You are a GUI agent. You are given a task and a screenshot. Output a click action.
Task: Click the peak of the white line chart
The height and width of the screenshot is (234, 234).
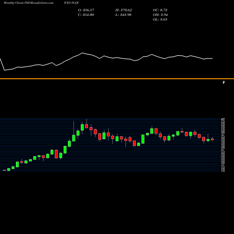(x=82, y=53)
